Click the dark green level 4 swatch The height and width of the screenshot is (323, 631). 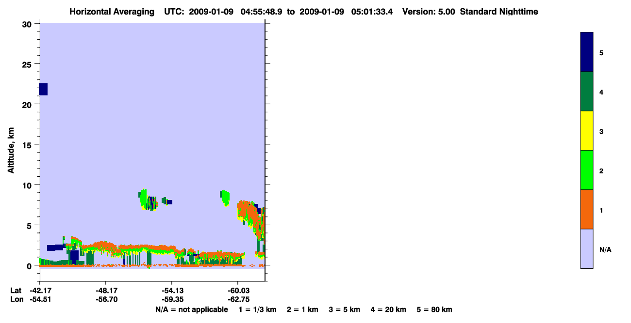click(x=587, y=92)
